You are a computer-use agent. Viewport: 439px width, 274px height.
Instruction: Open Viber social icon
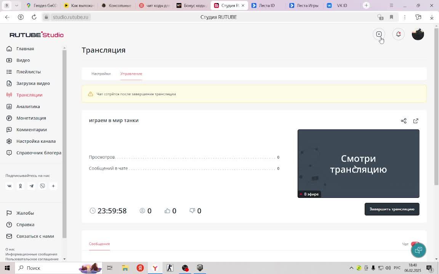pyautogui.click(x=42, y=186)
